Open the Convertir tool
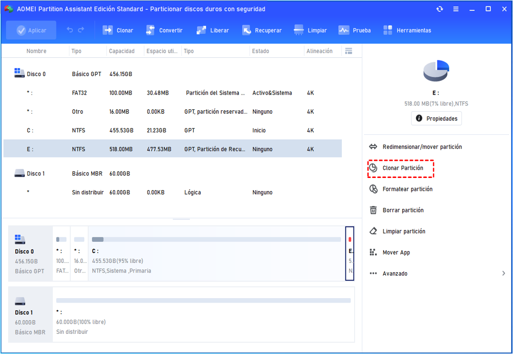The width and height of the screenshot is (513, 354). pyautogui.click(x=164, y=30)
